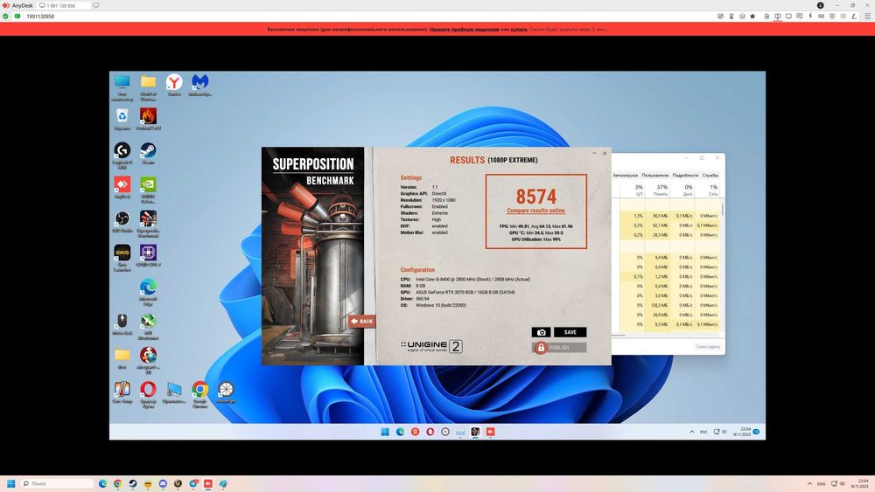
Task: Click Task Manager icon in remote taskbar
Action: (x=460, y=432)
